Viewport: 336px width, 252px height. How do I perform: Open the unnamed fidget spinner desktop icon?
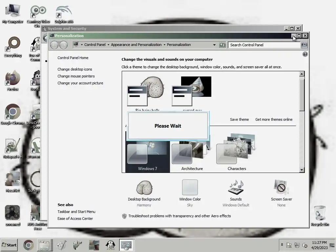tap(12, 215)
